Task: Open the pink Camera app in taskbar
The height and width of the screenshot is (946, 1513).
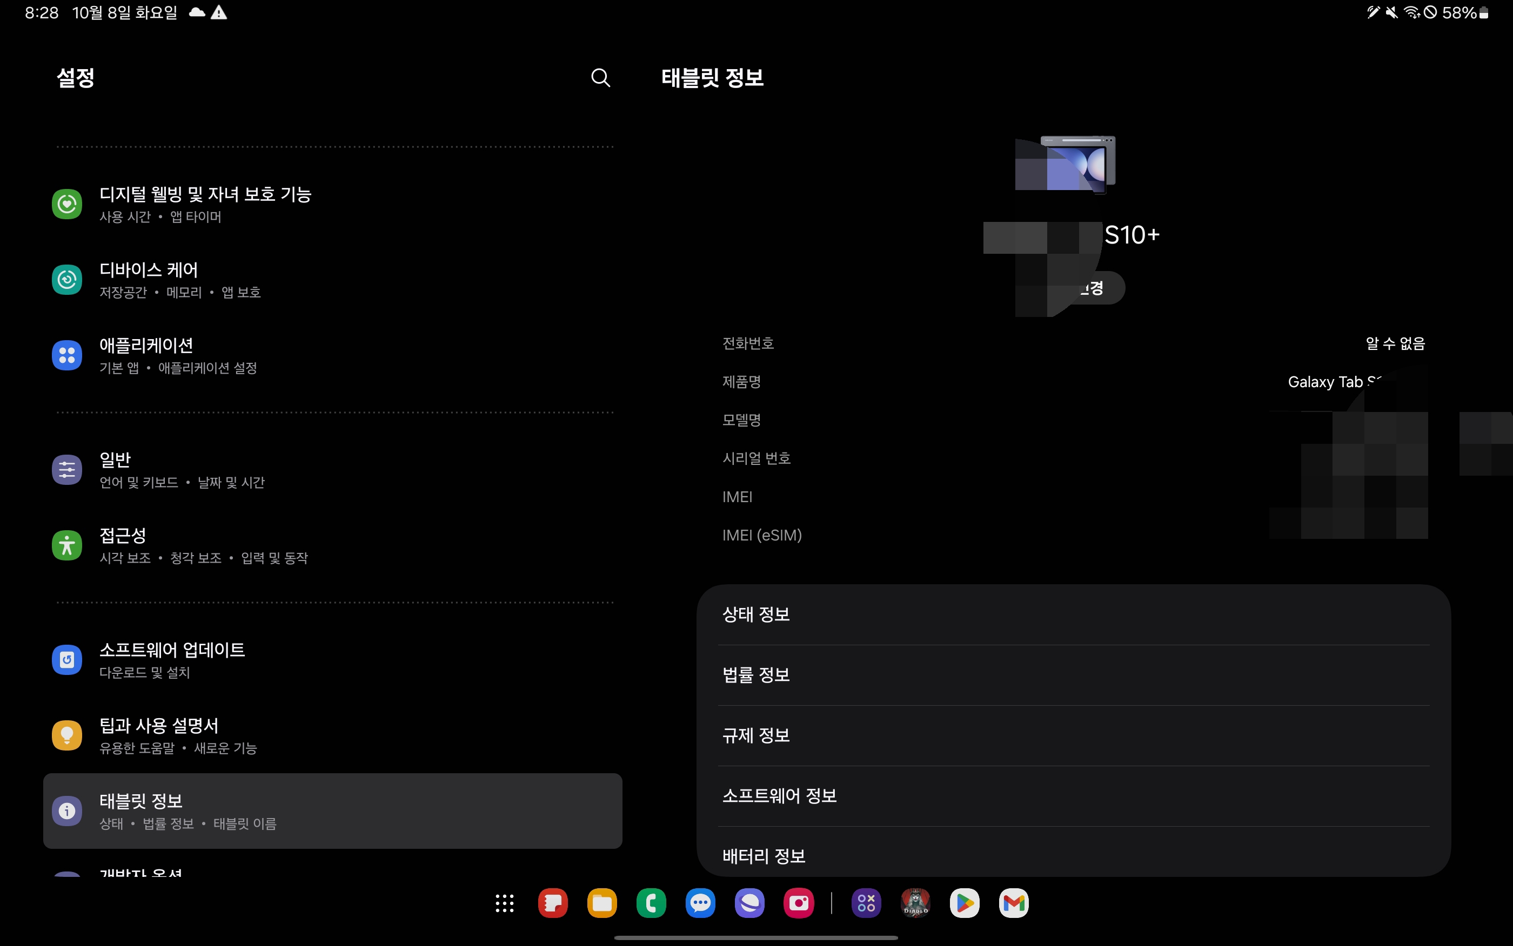Action: pyautogui.click(x=799, y=903)
